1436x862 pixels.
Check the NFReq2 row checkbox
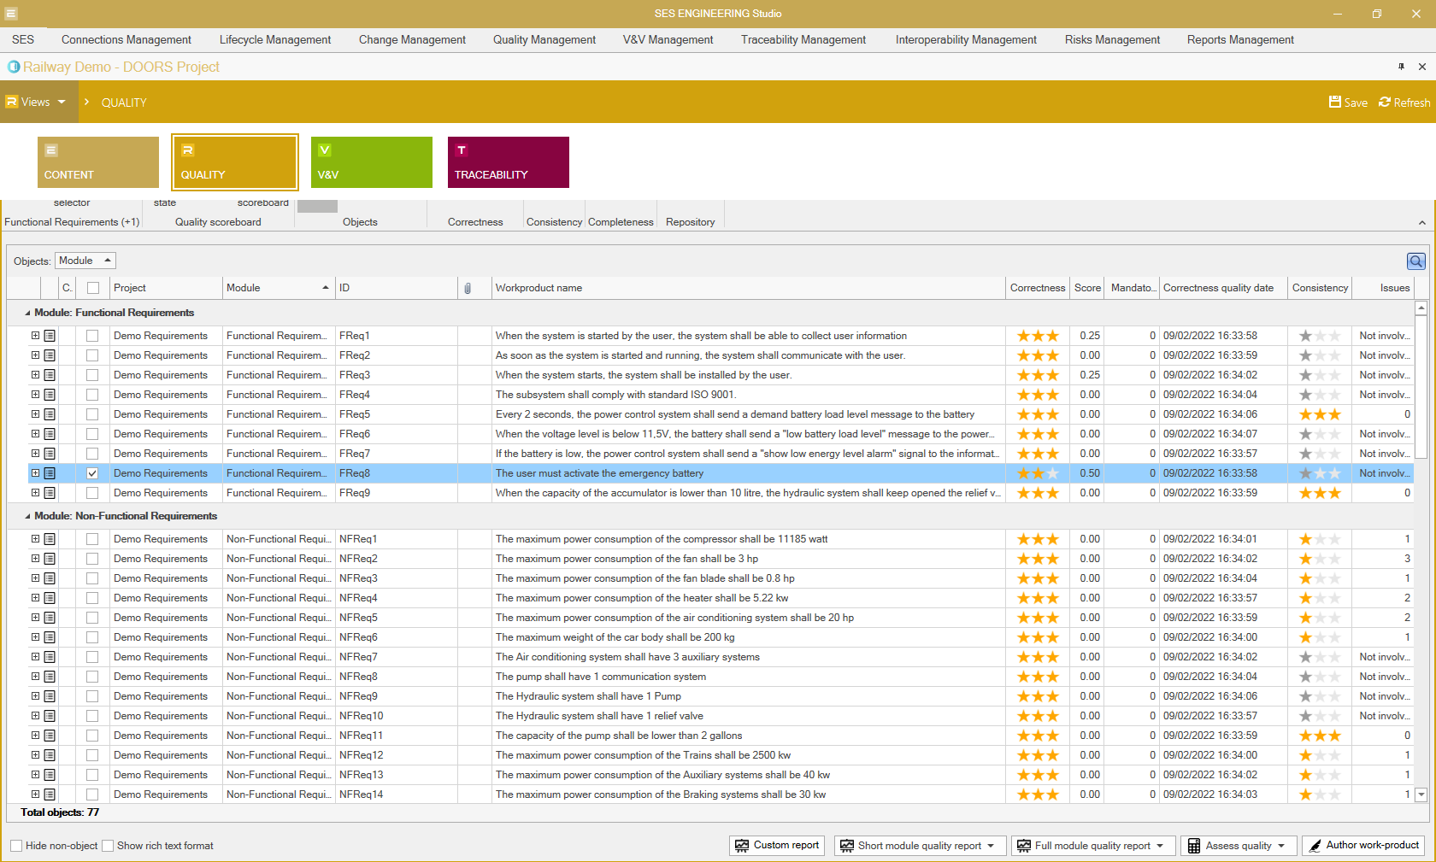(x=92, y=559)
